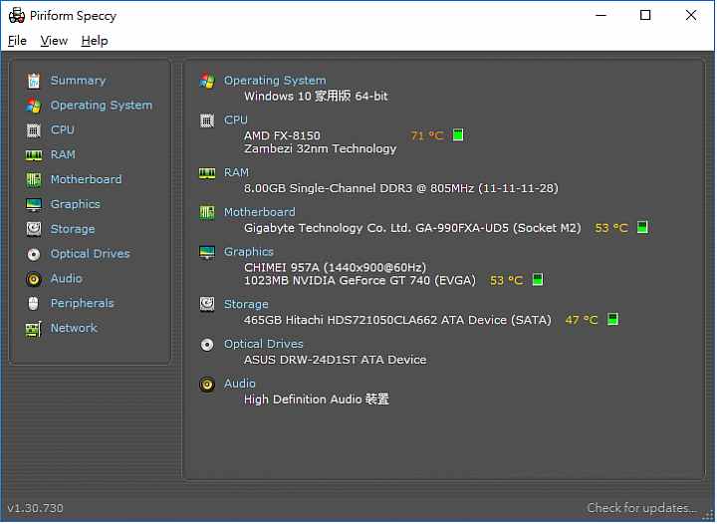The width and height of the screenshot is (717, 524).
Task: Click the RAM stick icon in sidebar
Action: tap(34, 155)
